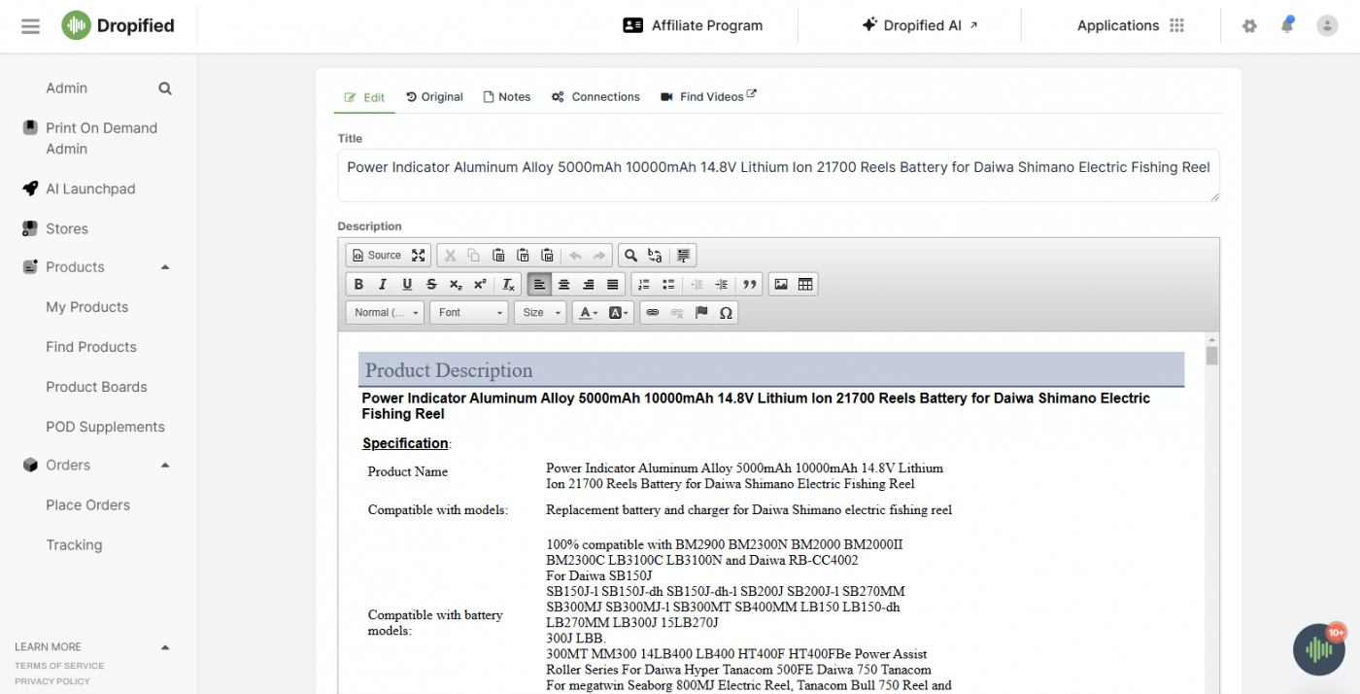Search with the Admin magnifier icon
Screen dimensions: 1360x694
(165, 88)
